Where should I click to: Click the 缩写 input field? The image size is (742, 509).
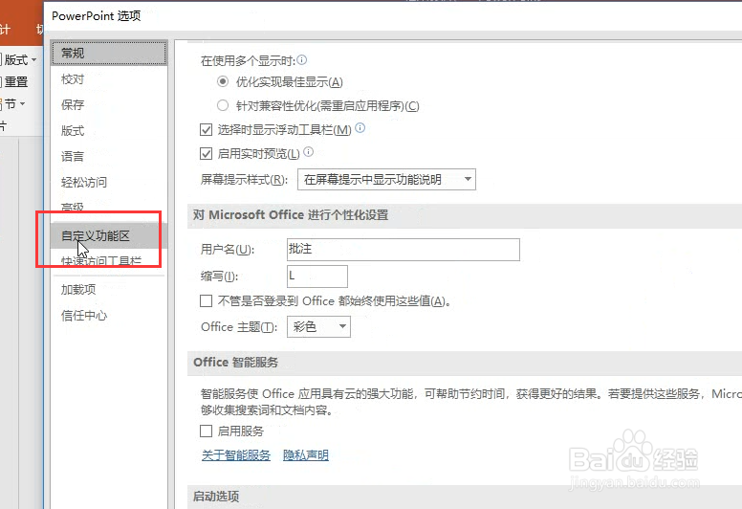[317, 277]
